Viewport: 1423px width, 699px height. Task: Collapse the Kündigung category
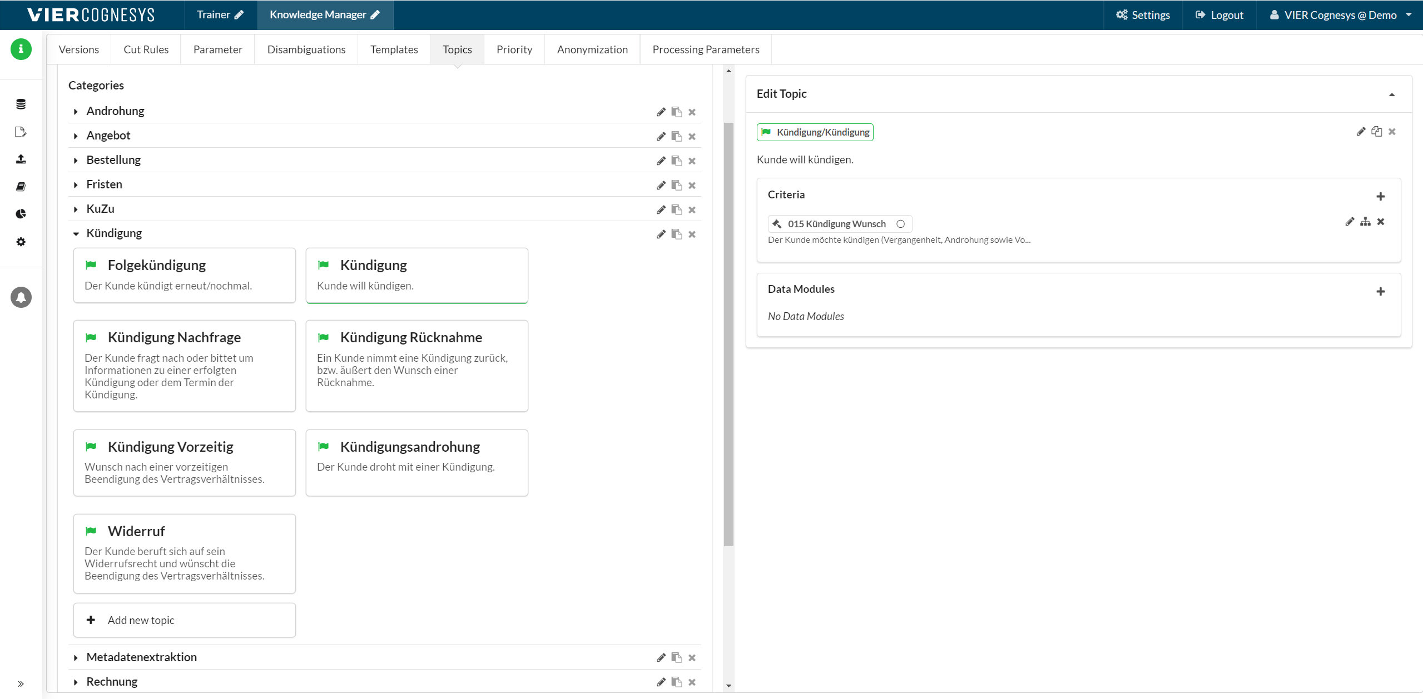76,233
